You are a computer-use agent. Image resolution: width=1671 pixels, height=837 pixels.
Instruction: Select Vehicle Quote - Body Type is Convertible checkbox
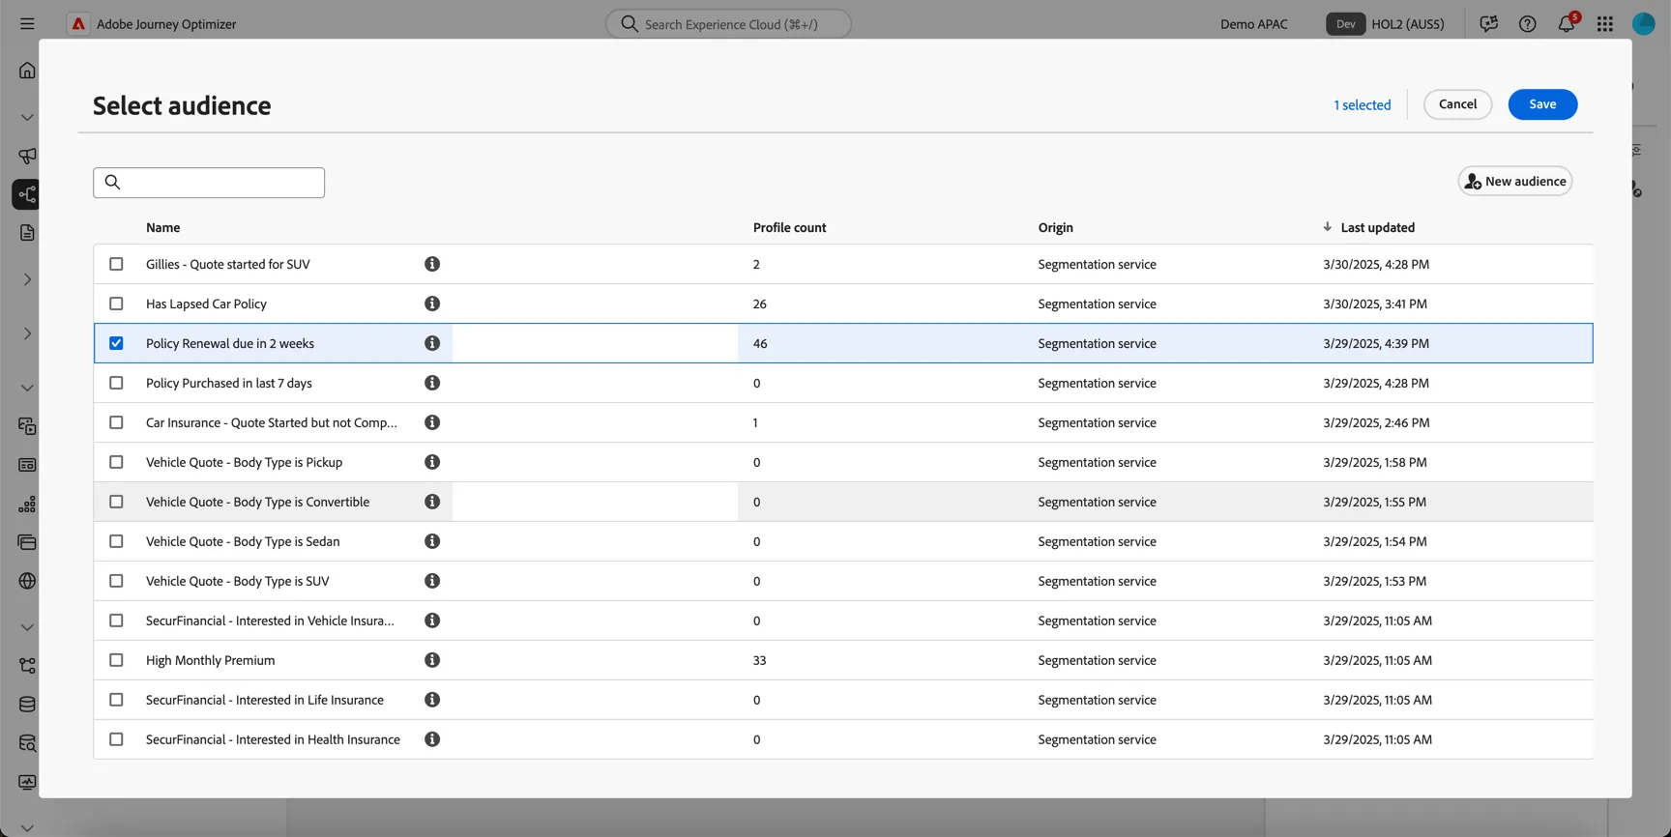coord(116,502)
